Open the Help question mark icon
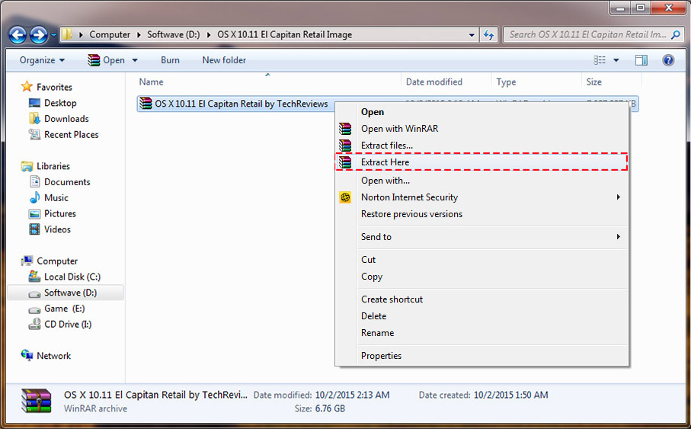The width and height of the screenshot is (691, 429). 668,60
